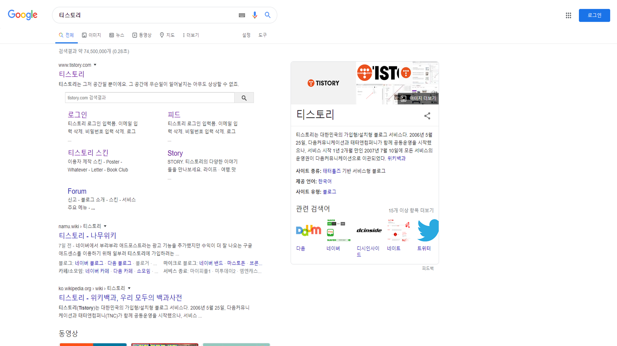
Task: Open the 네이버 카페 sublink
Action: click(97, 271)
